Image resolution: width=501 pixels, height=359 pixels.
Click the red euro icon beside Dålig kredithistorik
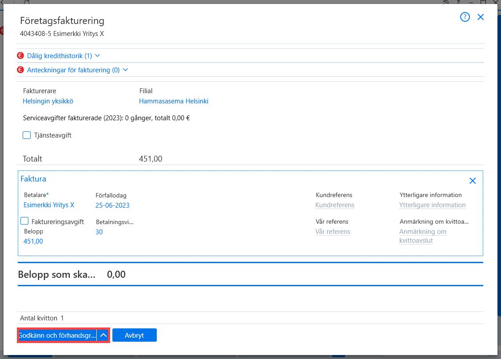pyautogui.click(x=20, y=55)
